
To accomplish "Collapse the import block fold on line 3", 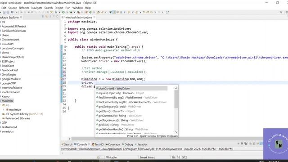I will coord(67,29).
